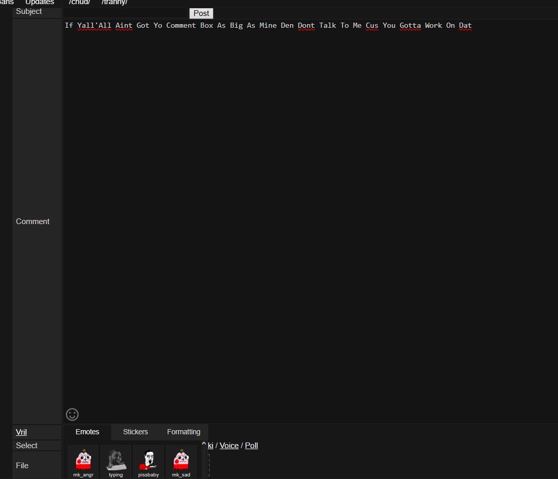Screen dimensions: 558x479
Task: Select the Voice link
Action: [x=229, y=446]
